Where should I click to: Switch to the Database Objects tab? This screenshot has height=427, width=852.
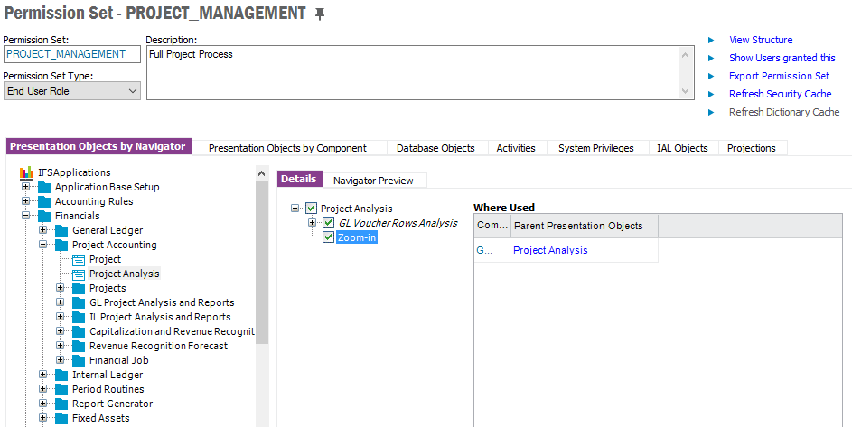tap(435, 148)
